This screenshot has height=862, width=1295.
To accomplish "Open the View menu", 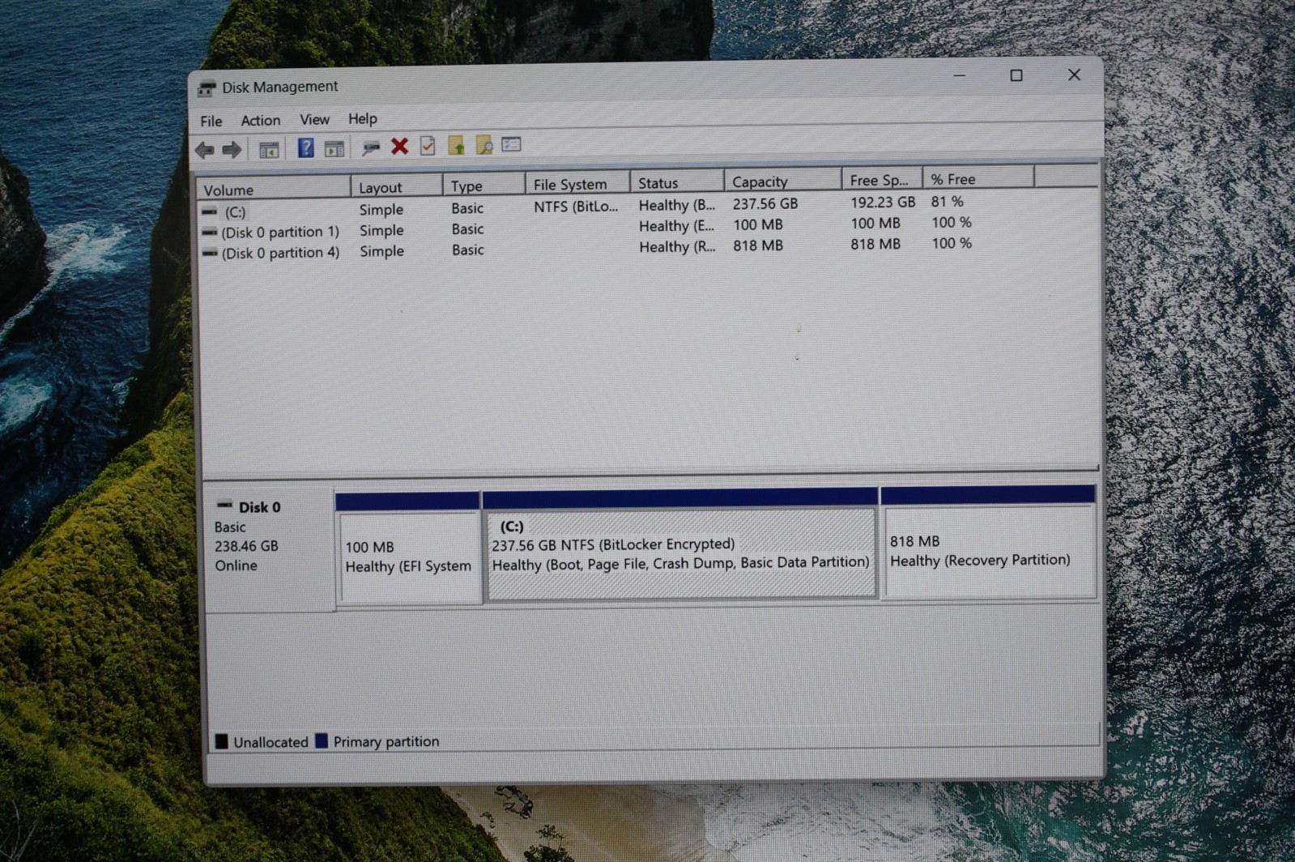I will 314,119.
